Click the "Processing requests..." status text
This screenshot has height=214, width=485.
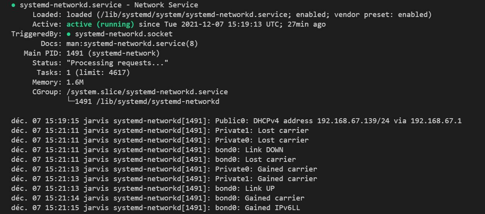coord(117,63)
